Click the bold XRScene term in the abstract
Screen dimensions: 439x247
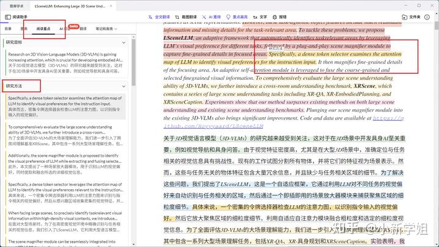[364, 86]
